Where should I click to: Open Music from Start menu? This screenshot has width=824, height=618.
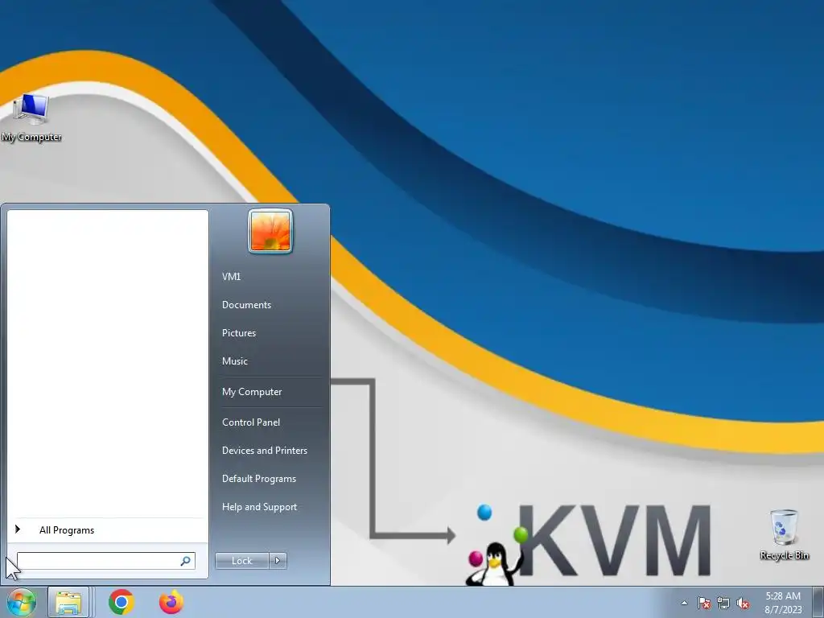click(235, 361)
